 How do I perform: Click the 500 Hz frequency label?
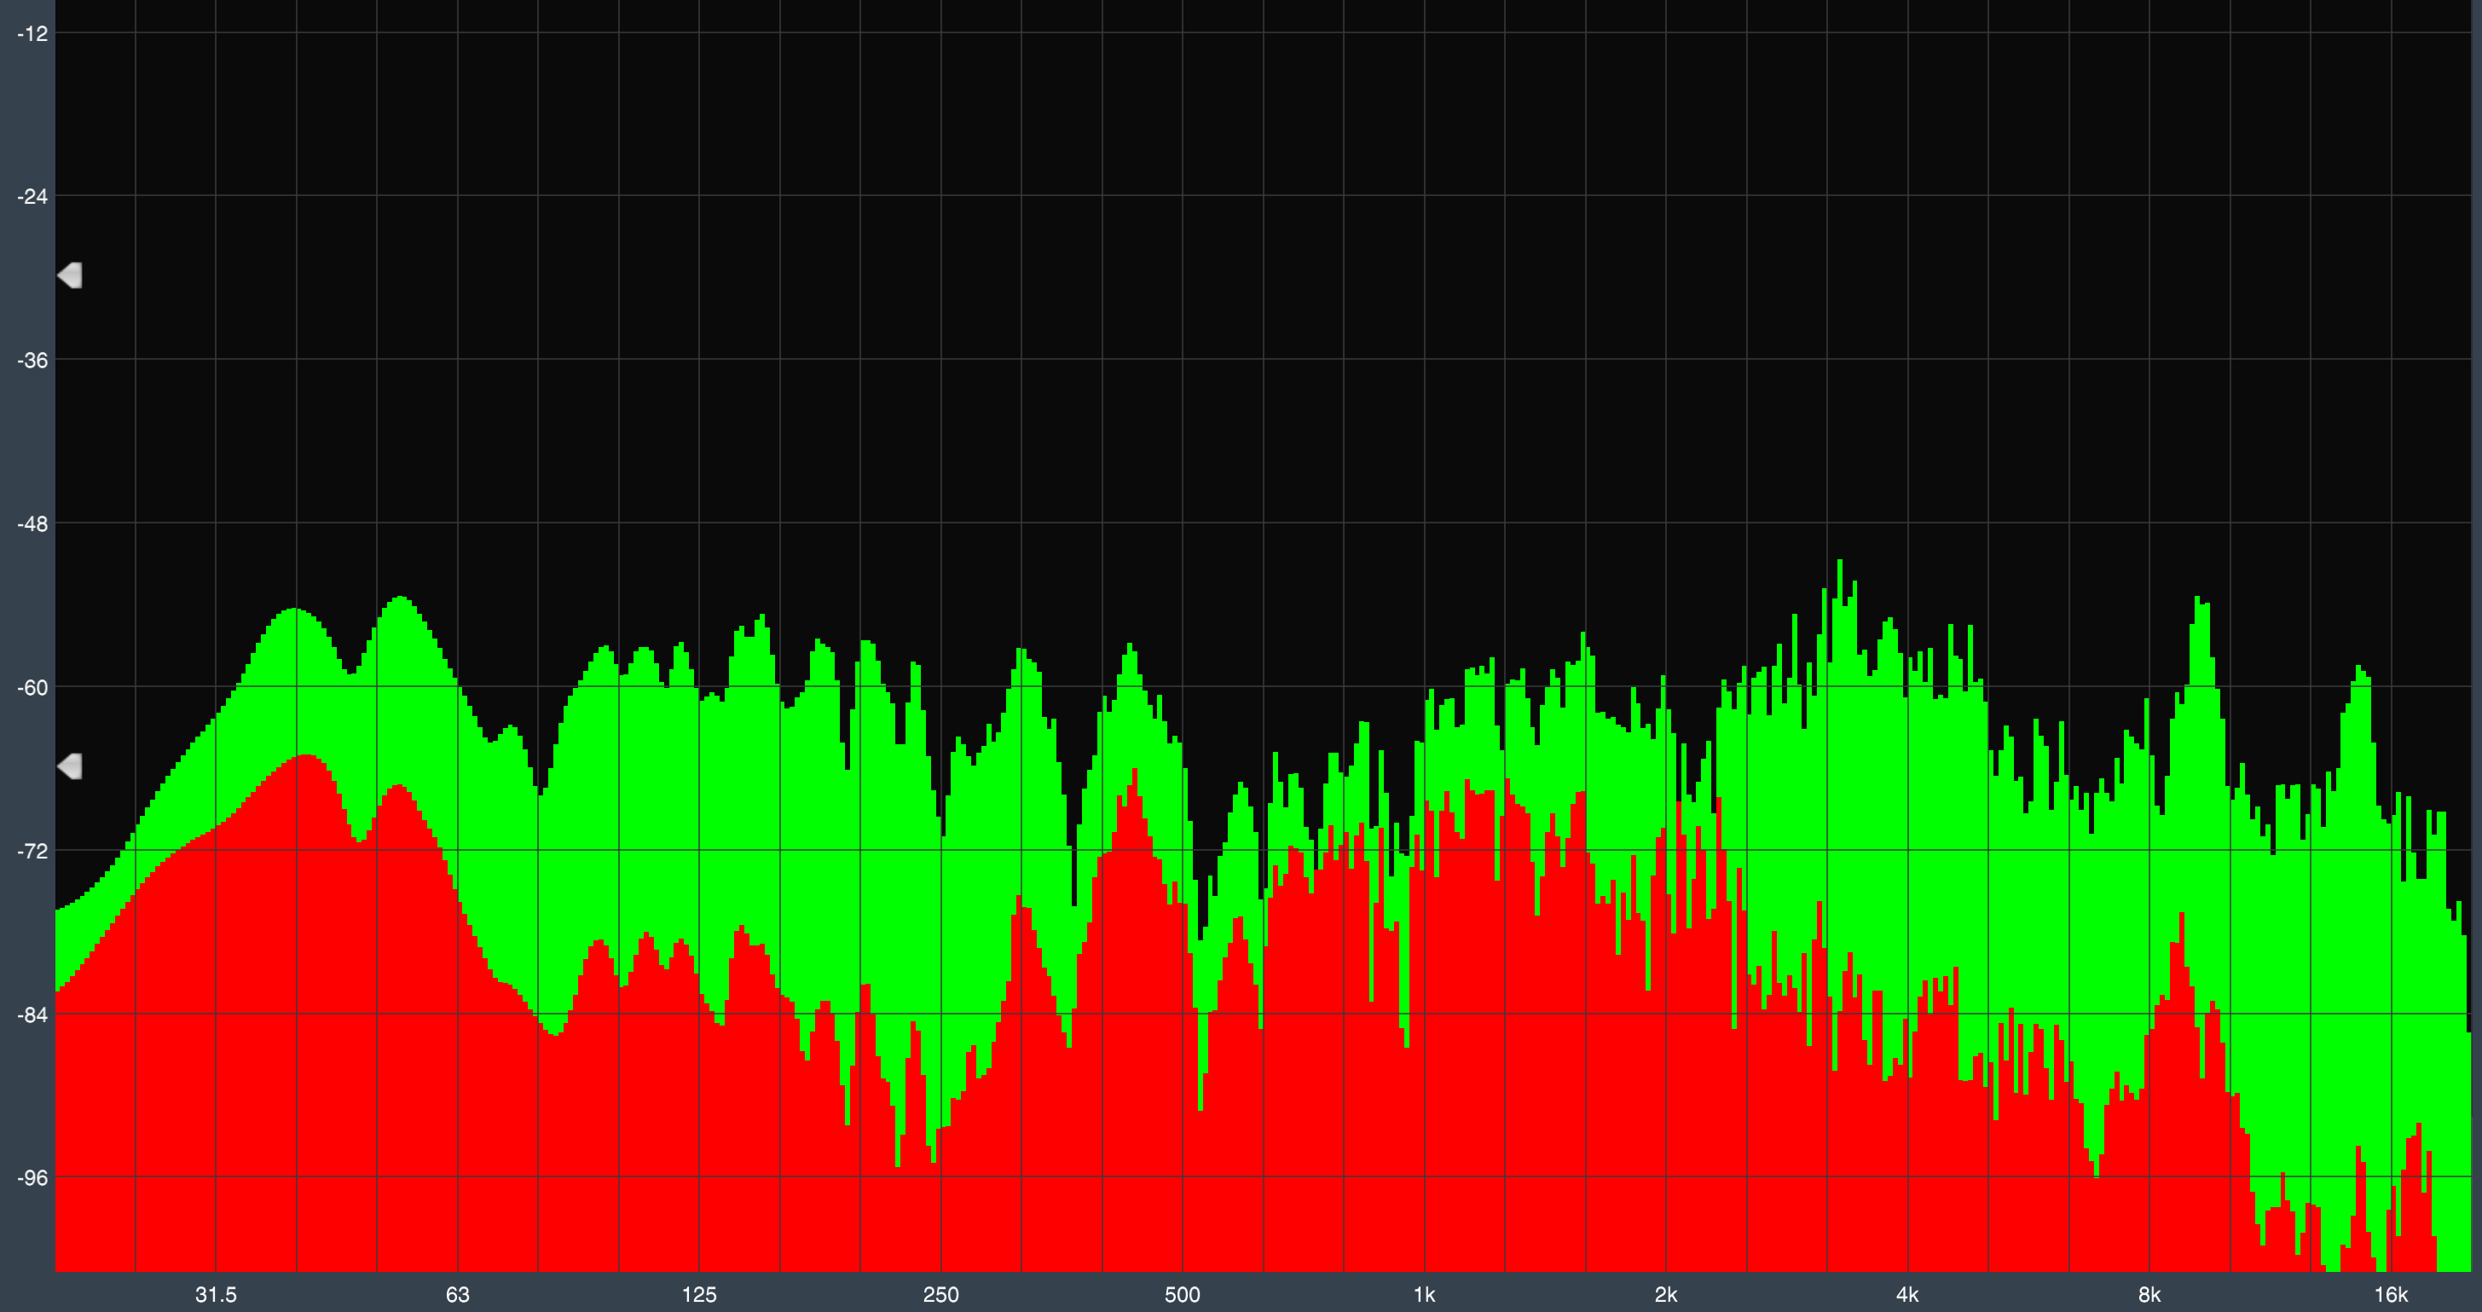coord(1183,1295)
